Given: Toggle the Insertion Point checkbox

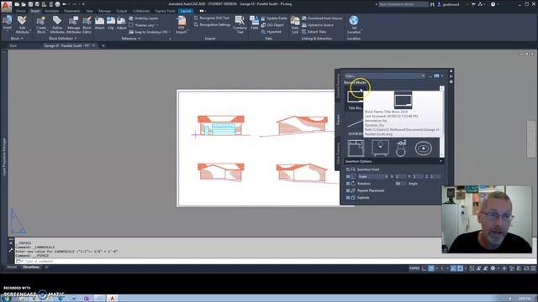Looking at the screenshot, I should tap(348, 169).
